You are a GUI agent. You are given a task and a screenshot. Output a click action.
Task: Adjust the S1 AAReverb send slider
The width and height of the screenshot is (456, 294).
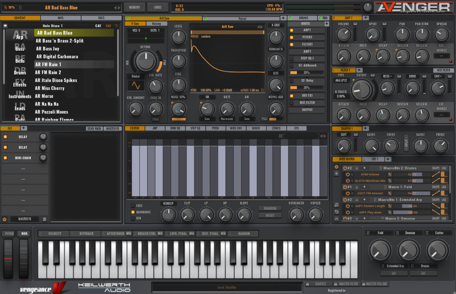(x=307, y=73)
